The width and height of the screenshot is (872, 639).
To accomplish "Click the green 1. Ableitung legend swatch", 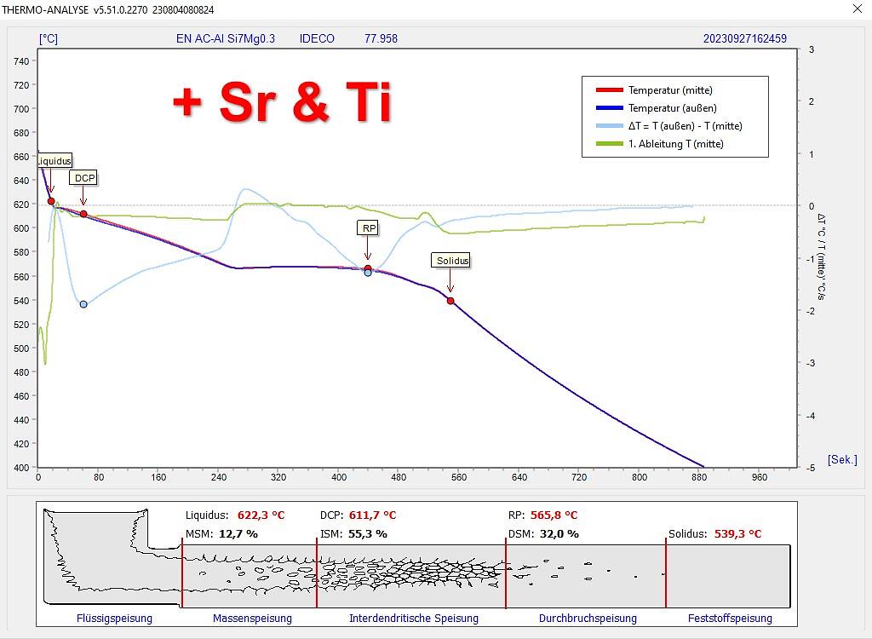I will pyautogui.click(x=609, y=144).
